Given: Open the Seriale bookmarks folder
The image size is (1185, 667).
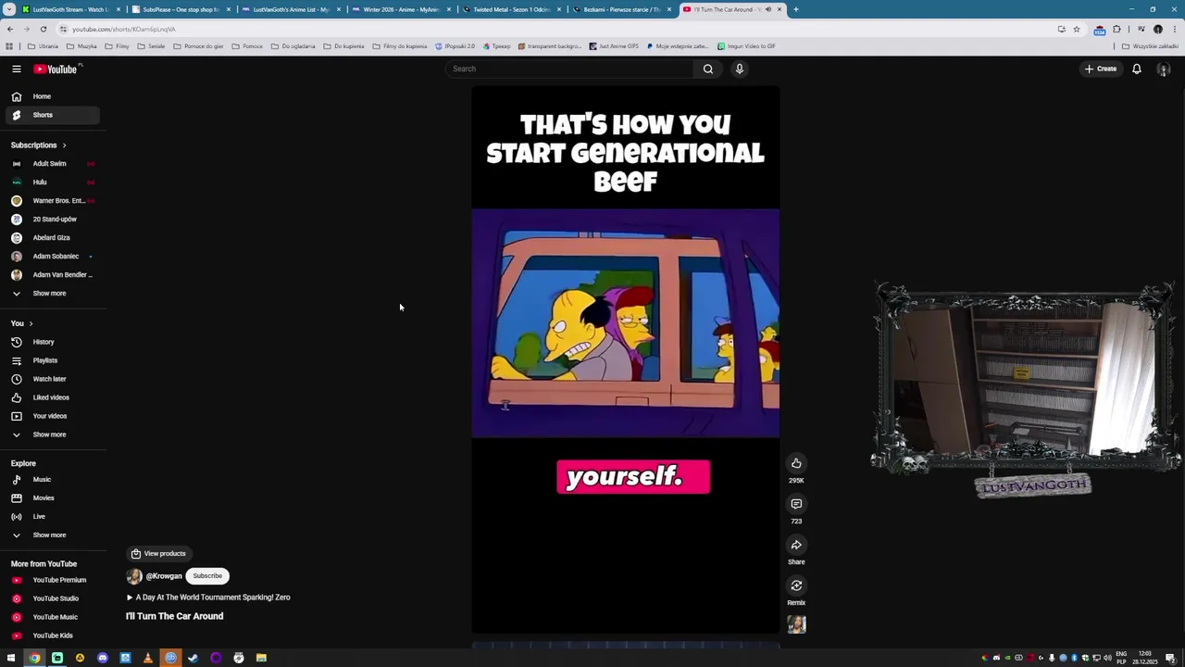Looking at the screenshot, I should (152, 45).
